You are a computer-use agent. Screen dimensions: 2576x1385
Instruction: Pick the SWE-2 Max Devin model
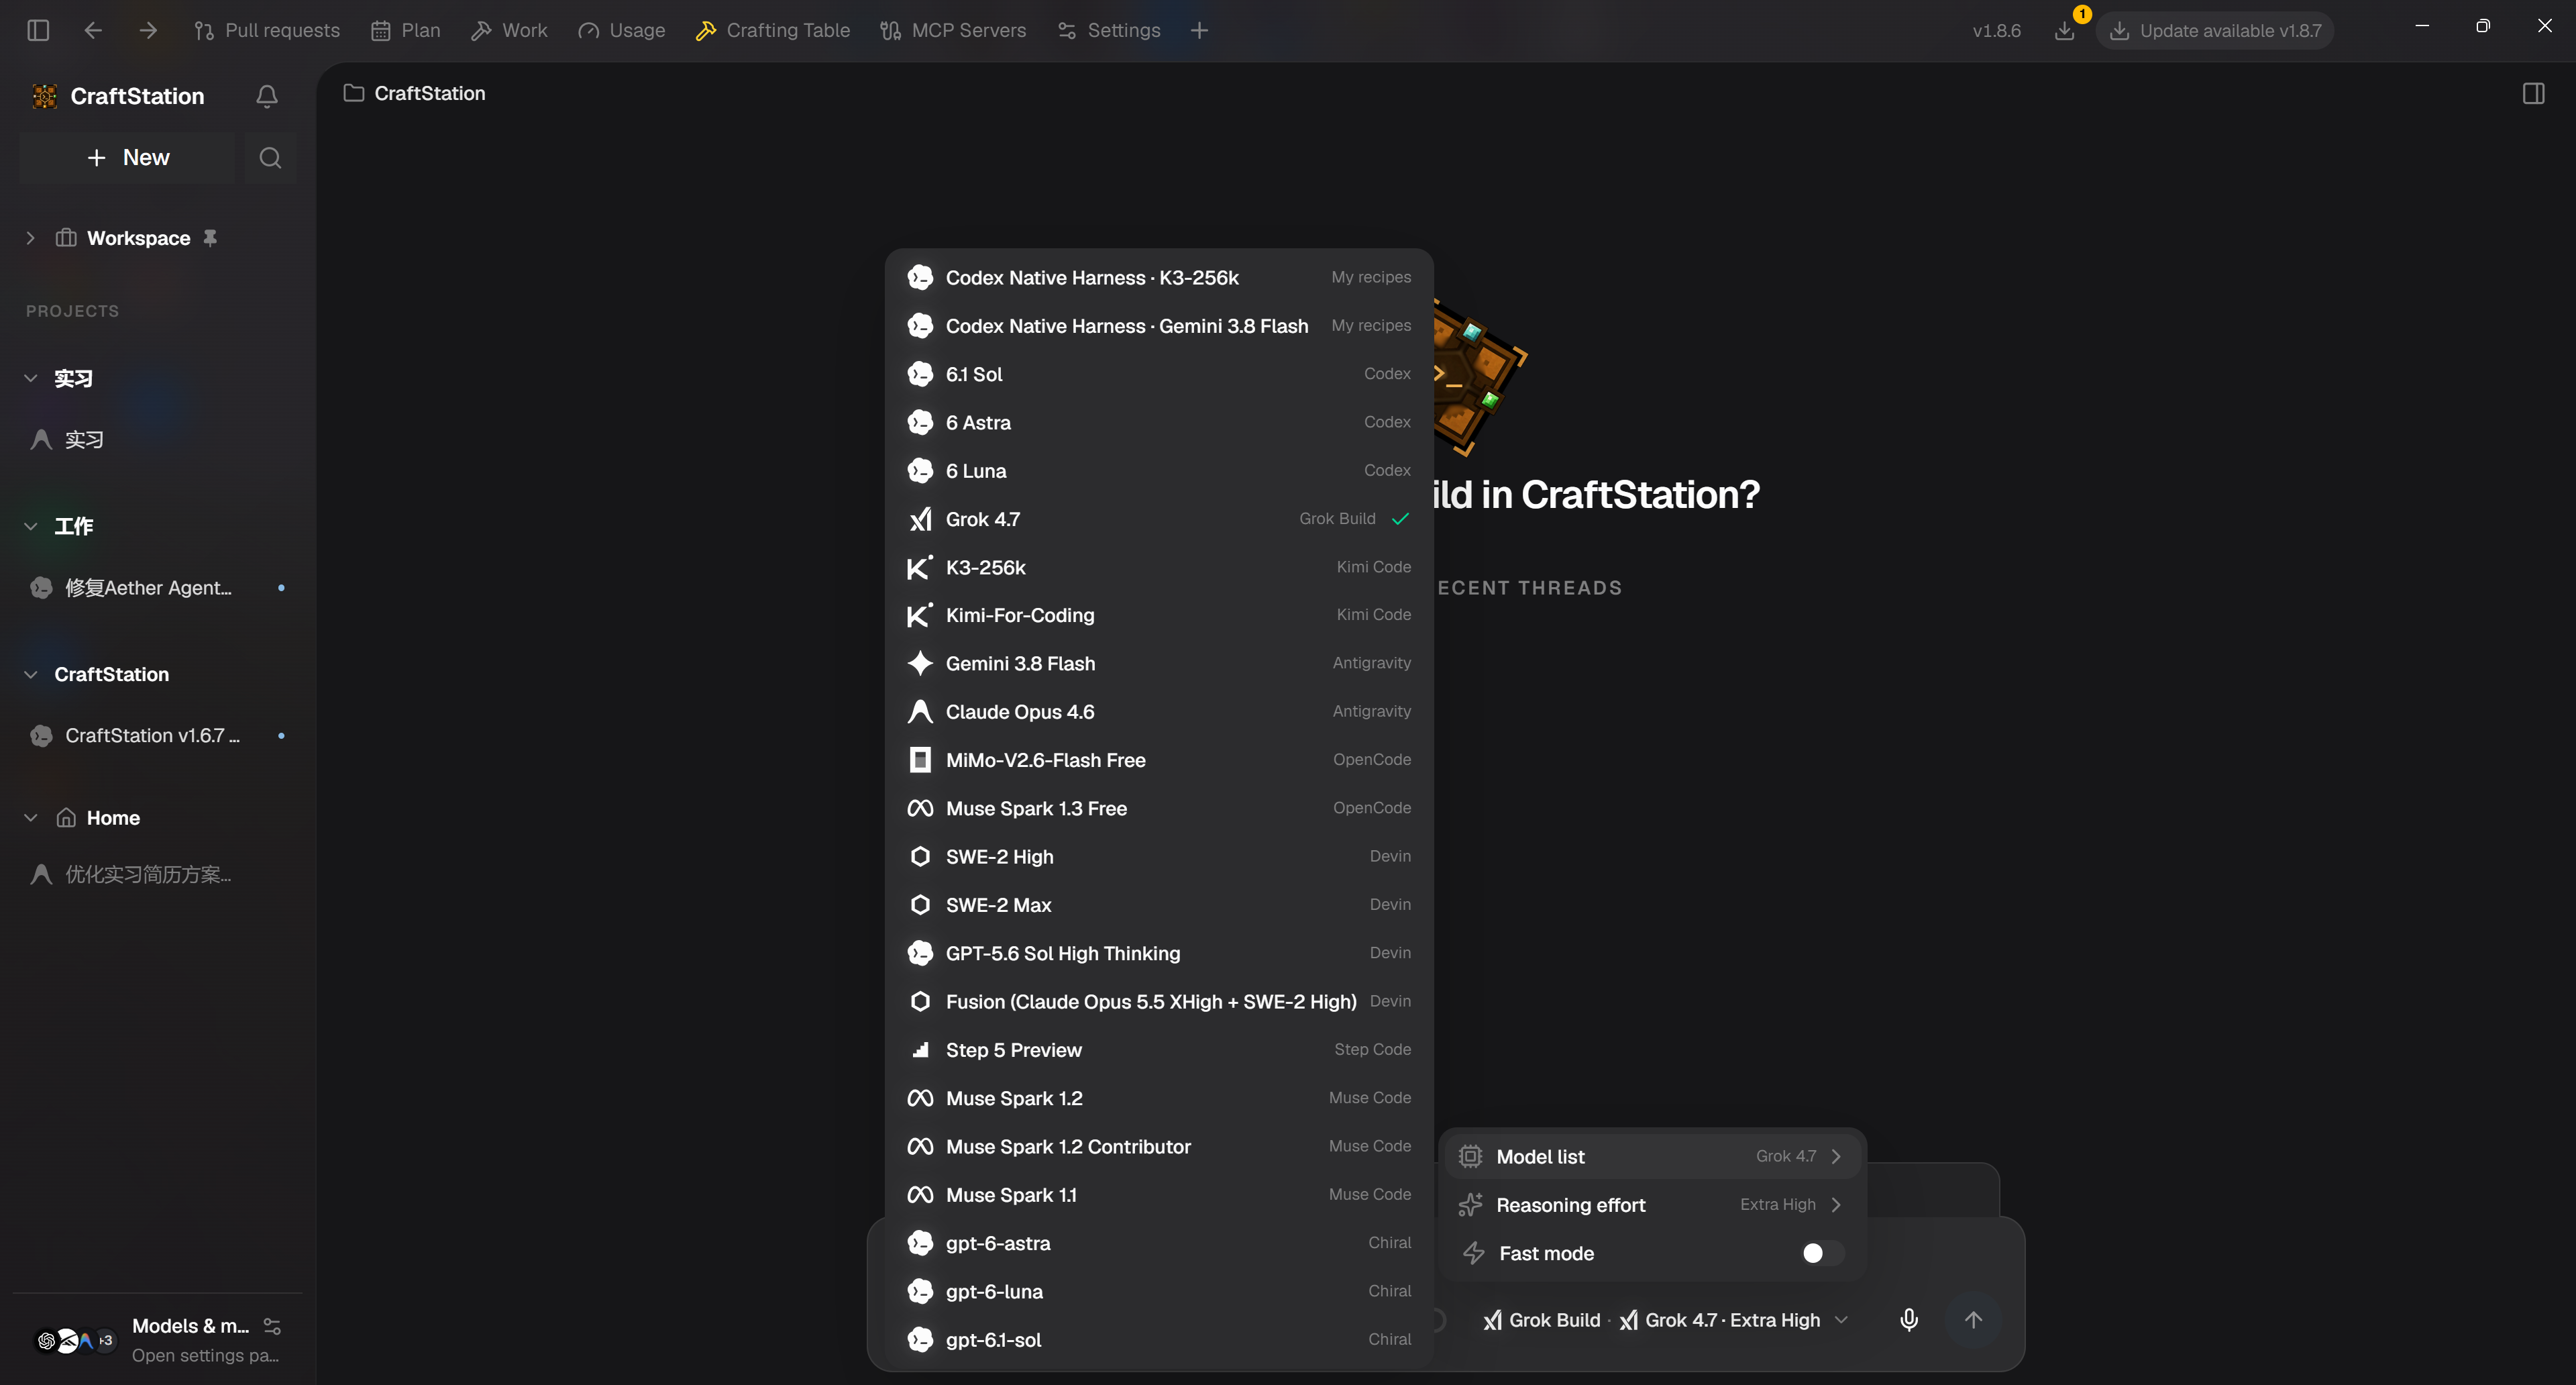click(x=1159, y=904)
